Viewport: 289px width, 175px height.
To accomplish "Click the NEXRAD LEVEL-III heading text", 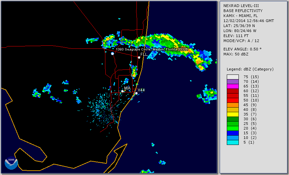I will pyautogui.click(x=241, y=6).
